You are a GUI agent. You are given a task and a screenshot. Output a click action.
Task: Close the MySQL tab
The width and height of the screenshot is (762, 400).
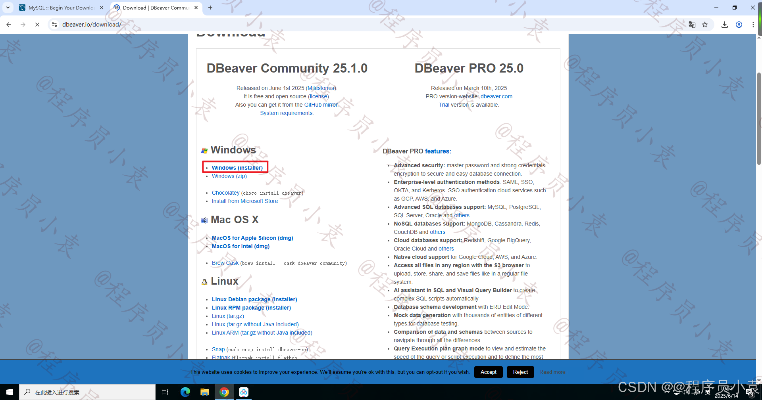102,8
